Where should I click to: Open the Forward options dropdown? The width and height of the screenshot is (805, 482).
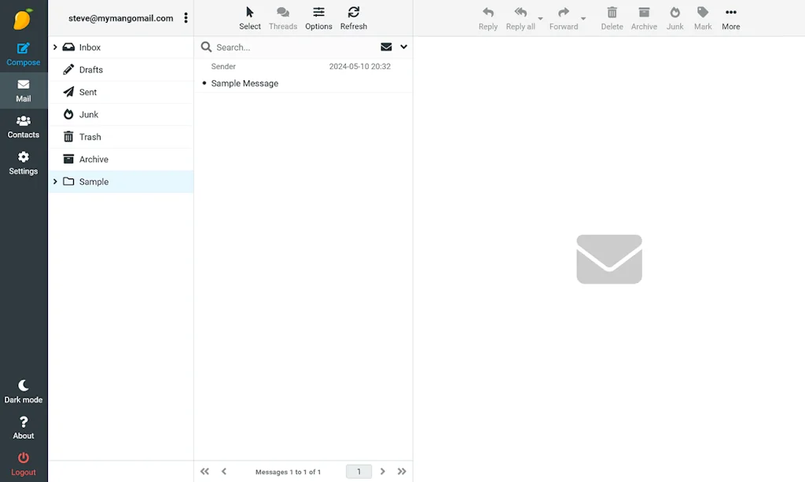pyautogui.click(x=583, y=20)
